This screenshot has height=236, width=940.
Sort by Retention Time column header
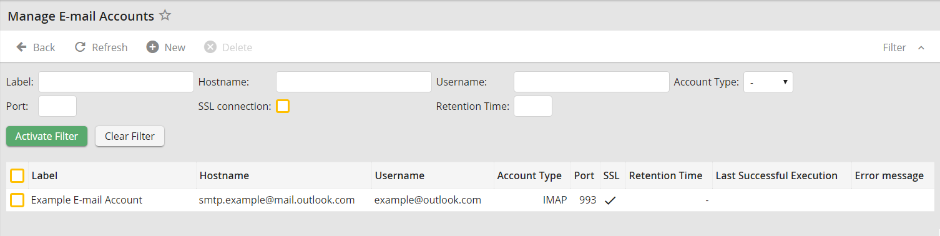click(x=665, y=176)
